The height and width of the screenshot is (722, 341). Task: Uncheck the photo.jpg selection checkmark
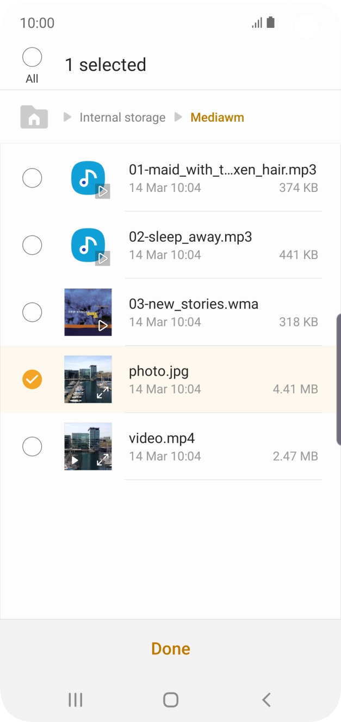pos(32,379)
